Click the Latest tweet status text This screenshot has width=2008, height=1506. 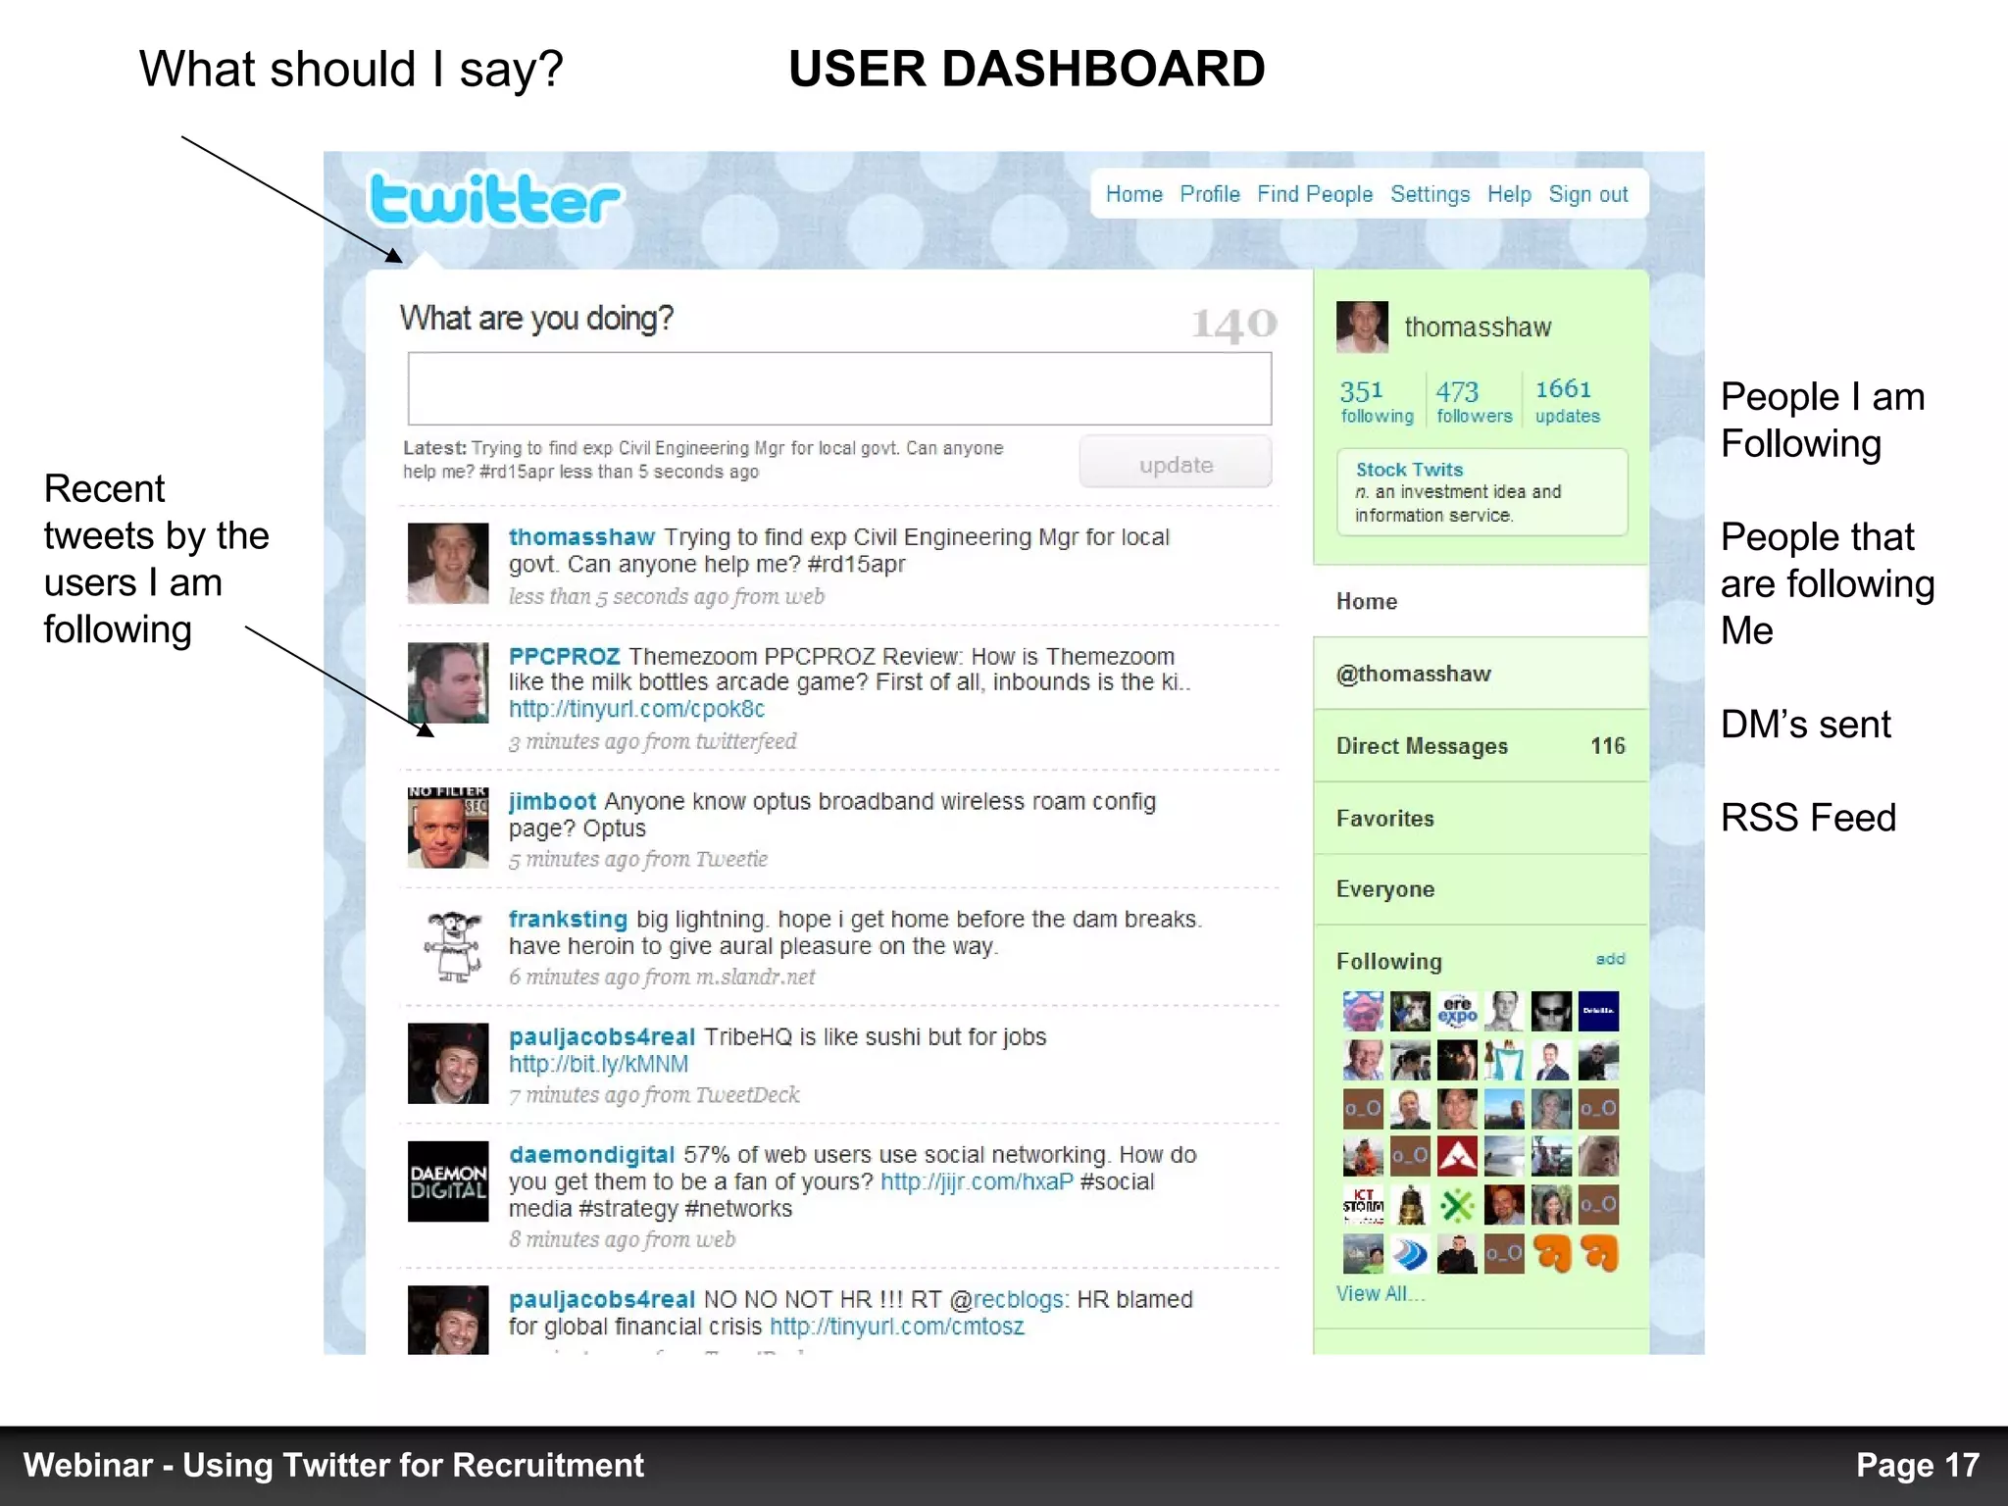tap(703, 460)
